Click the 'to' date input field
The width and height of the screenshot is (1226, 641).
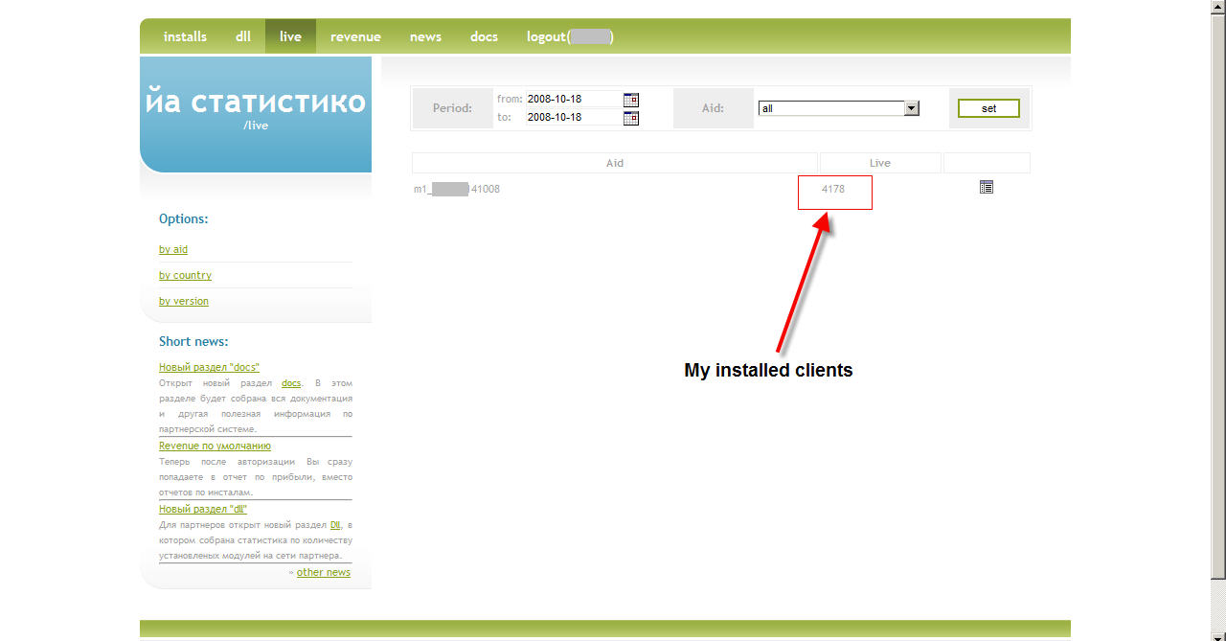pos(573,117)
